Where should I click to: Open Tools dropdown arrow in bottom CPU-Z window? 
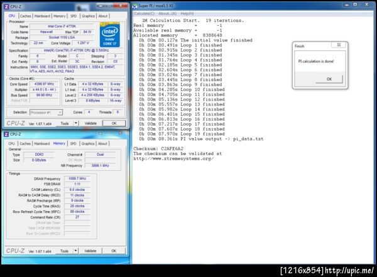(75, 251)
